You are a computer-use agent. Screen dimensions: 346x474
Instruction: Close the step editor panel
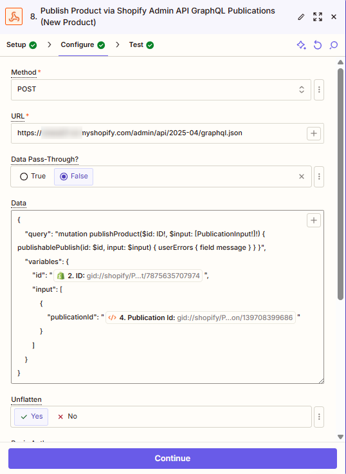pos(334,17)
